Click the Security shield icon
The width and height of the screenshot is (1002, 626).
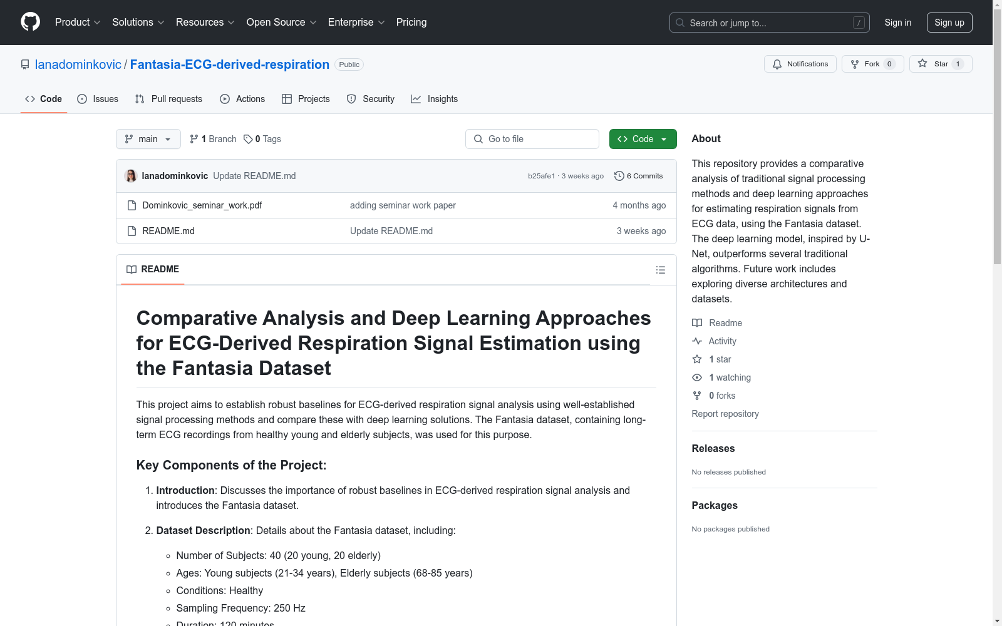(x=351, y=99)
